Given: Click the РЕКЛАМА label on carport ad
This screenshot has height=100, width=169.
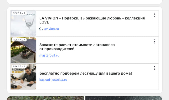Looking at the screenshot, I should pos(19,40).
